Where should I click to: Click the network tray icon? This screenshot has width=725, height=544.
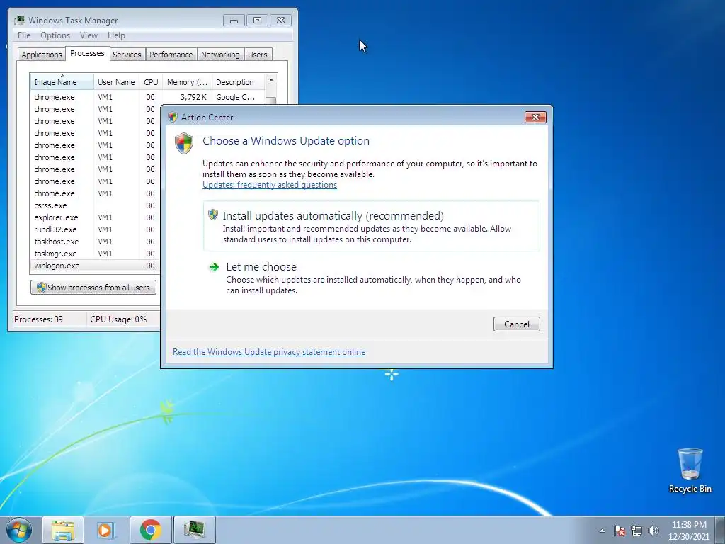(x=636, y=531)
